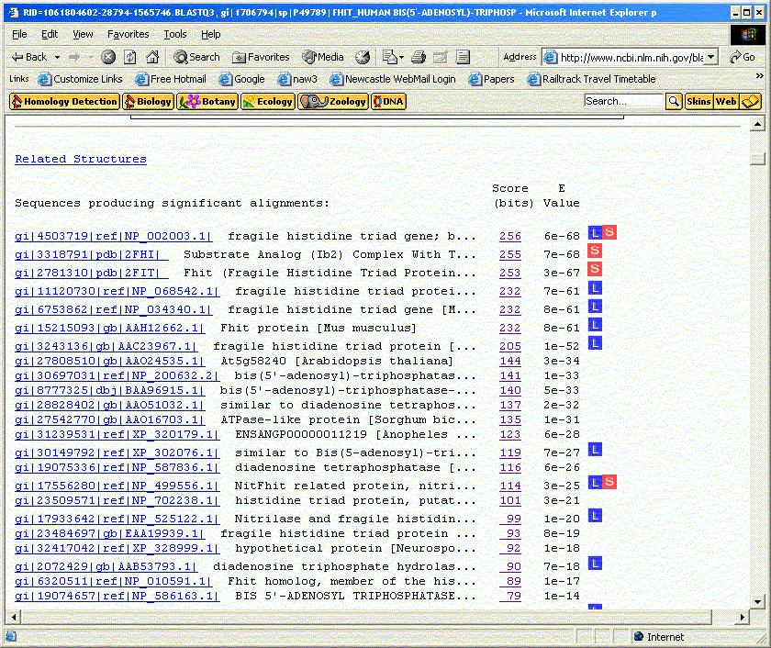This screenshot has height=648, width=771.
Task: Expand the Mail button dropdown
Action: point(400,57)
